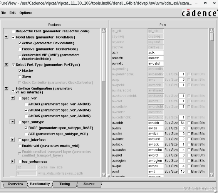Viewport: 218px width, 193px height.
Task: Enable the Passive MonitorMode checkbox
Action: coord(20,49)
